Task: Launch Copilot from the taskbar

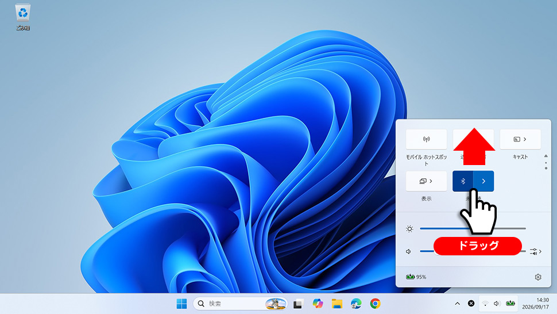Action: [x=318, y=304]
